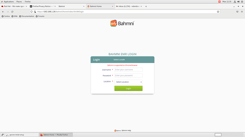Image resolution: width=245 pixels, height=137 pixels.
Task: Click the Password input field
Action: pos(129,76)
